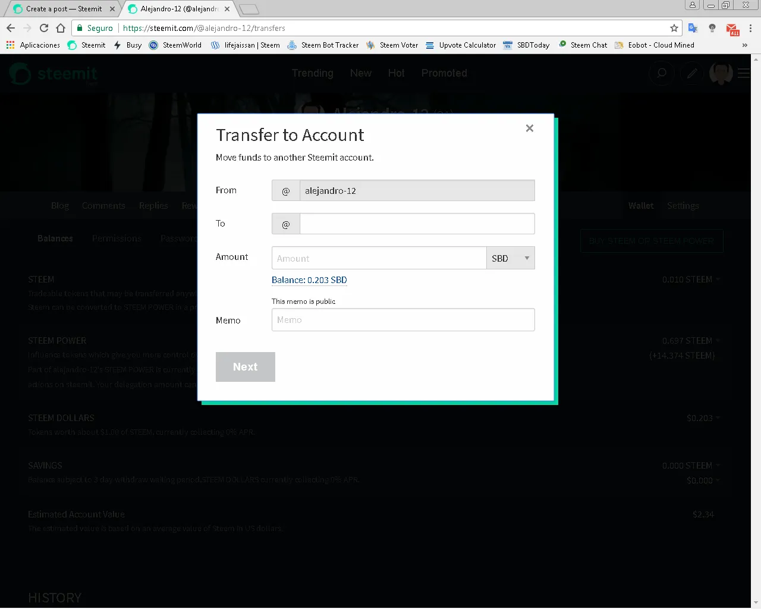Bookmark this page with the star icon
Screen dimensions: 761x609
674,28
